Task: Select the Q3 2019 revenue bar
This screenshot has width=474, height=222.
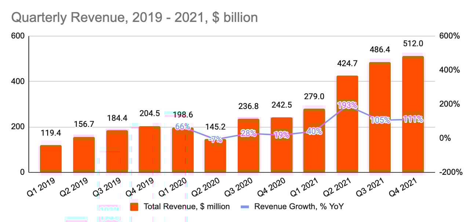Action: tap(117, 151)
